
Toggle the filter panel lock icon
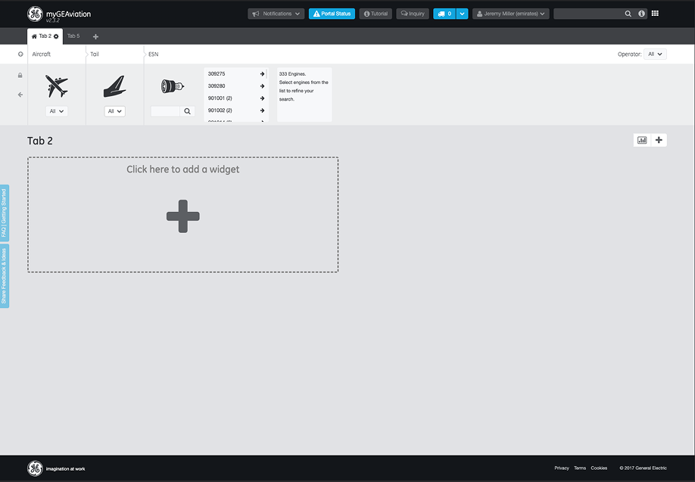click(x=20, y=75)
